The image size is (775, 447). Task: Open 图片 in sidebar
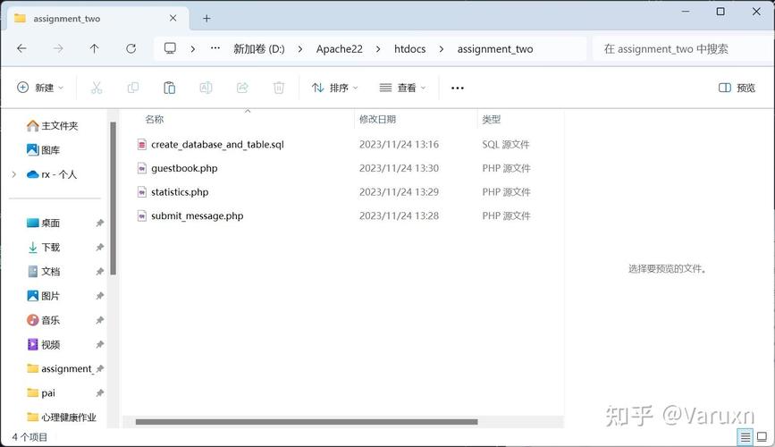[43, 296]
